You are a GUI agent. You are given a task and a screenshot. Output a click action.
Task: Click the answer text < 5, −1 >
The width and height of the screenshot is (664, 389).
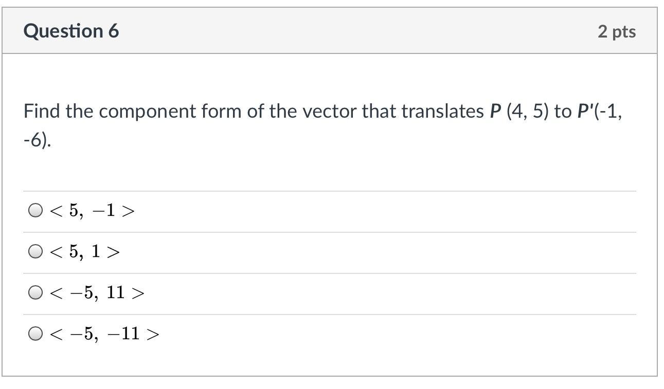[x=92, y=211]
